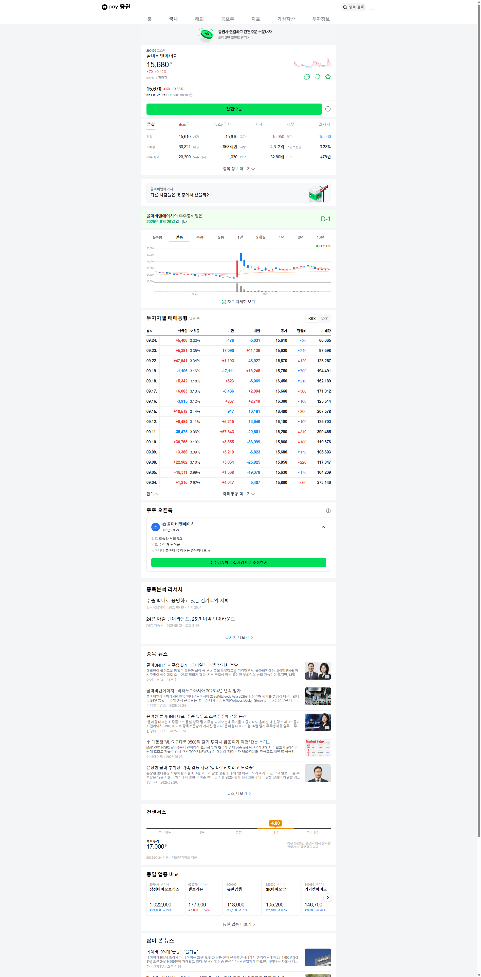Add stock to favorites with star icon
Image resolution: width=481 pixels, height=977 pixels.
tap(328, 77)
